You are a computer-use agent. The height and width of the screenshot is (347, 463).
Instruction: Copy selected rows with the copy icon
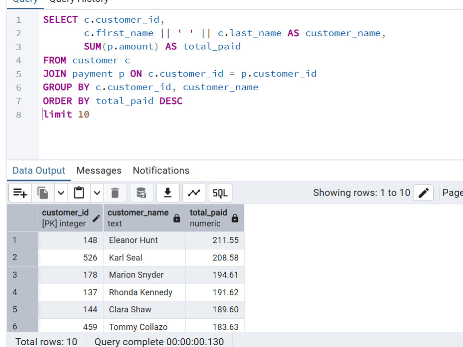(x=43, y=193)
